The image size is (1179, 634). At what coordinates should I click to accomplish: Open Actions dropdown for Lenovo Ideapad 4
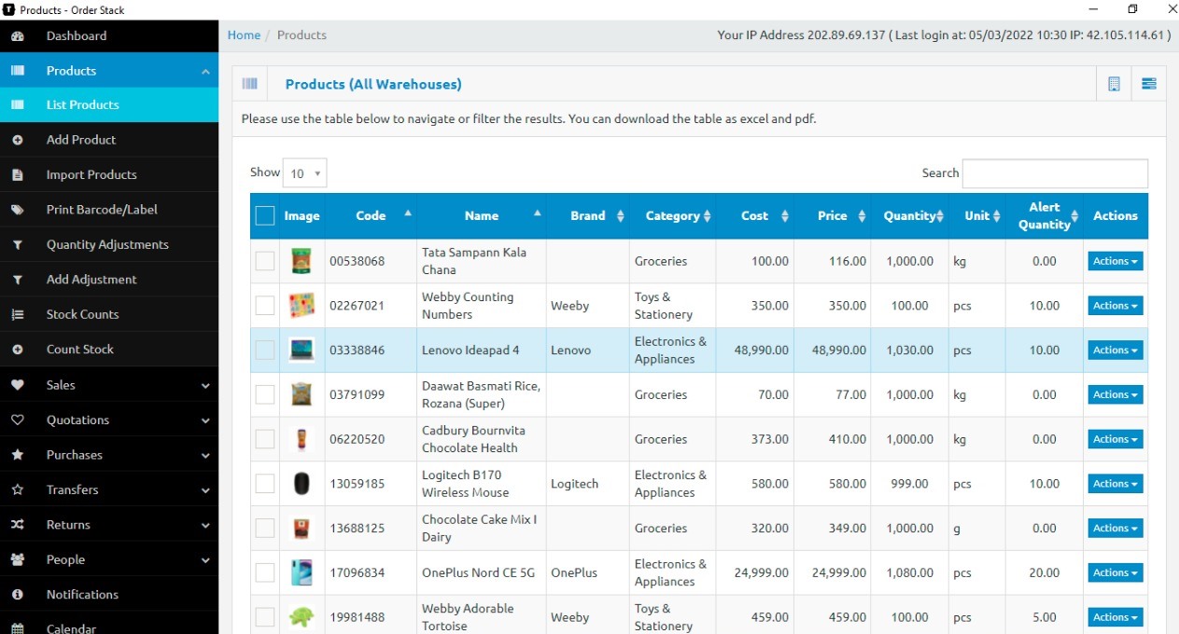[1116, 351]
